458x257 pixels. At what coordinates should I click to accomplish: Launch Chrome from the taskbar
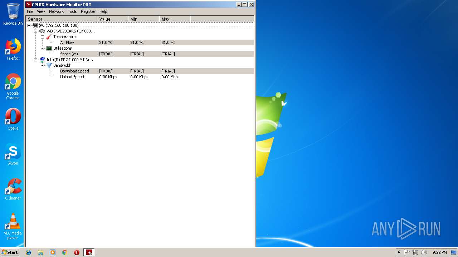point(65,252)
